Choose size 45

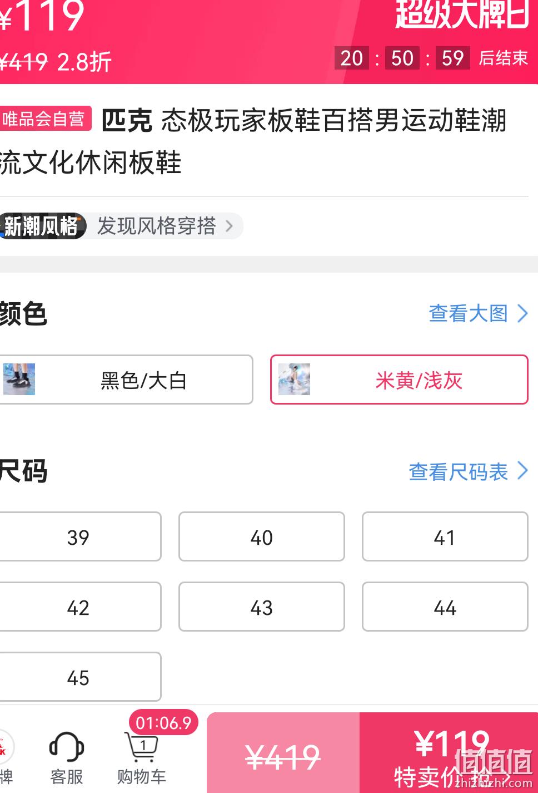[79, 677]
